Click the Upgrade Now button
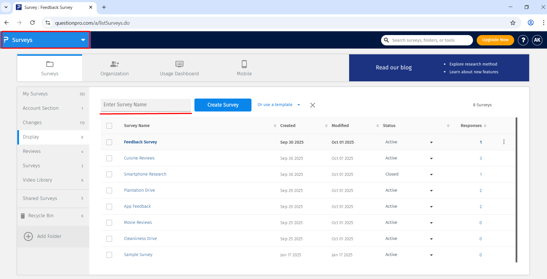547x279 pixels. coord(495,40)
